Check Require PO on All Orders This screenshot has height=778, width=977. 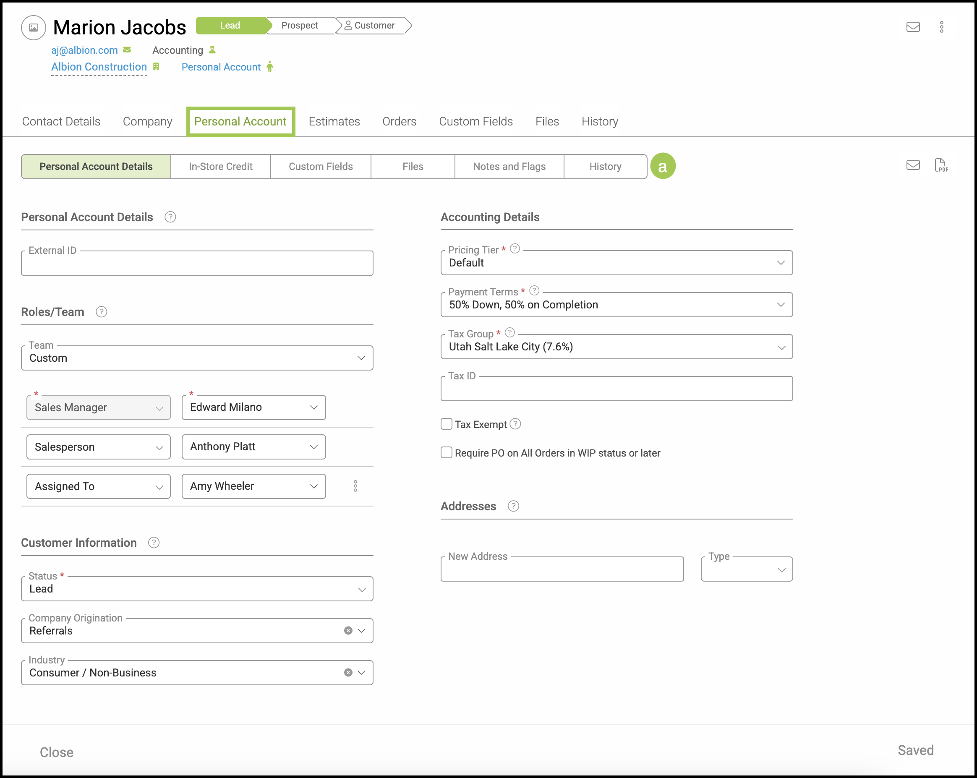coord(447,453)
